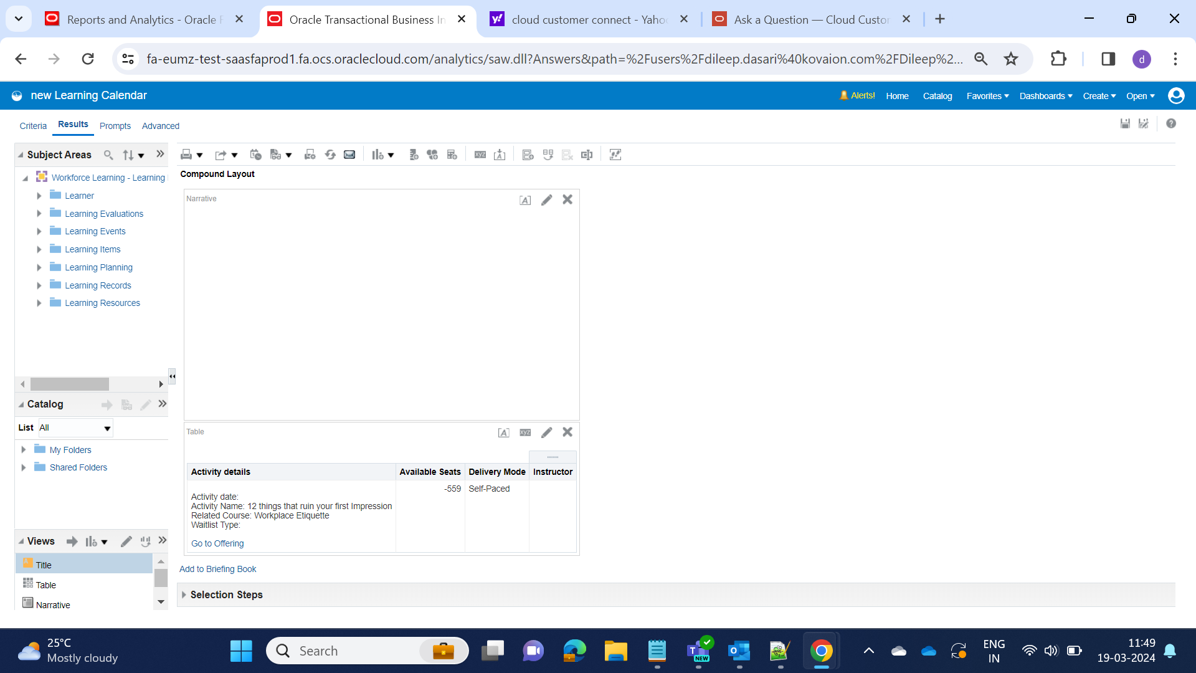Open the help question mark icon

tap(1171, 124)
